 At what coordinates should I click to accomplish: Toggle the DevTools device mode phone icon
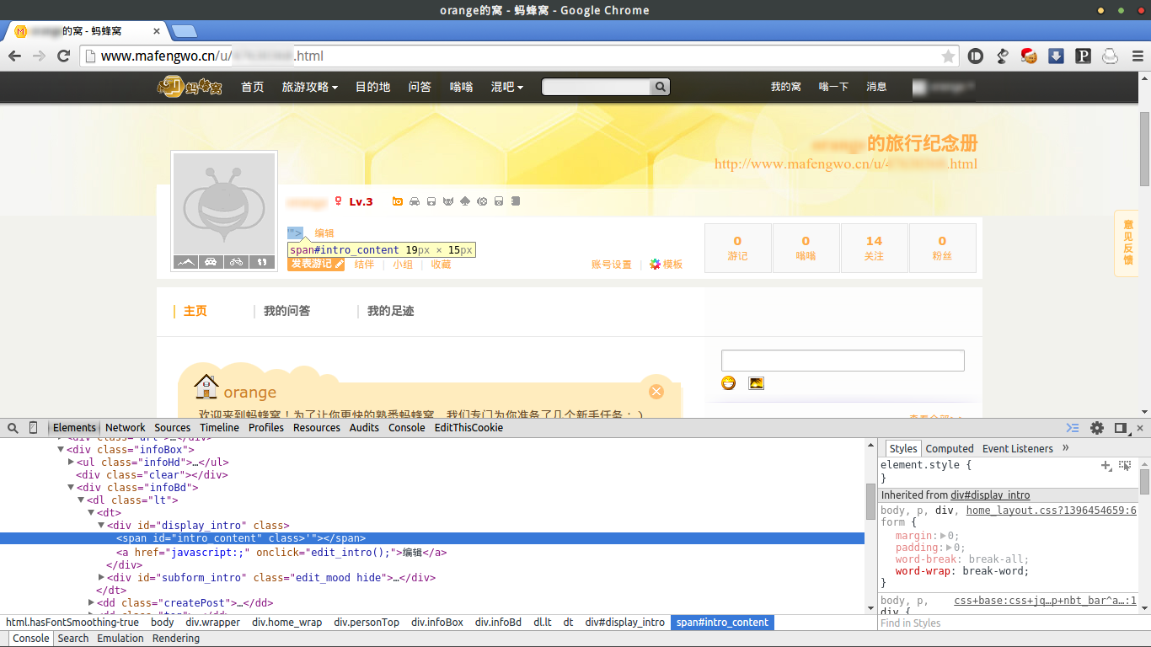tap(34, 428)
